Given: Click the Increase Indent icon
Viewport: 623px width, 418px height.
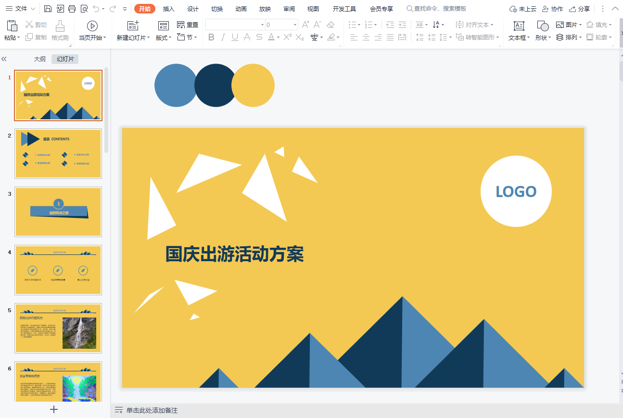Looking at the screenshot, I should click(402, 25).
